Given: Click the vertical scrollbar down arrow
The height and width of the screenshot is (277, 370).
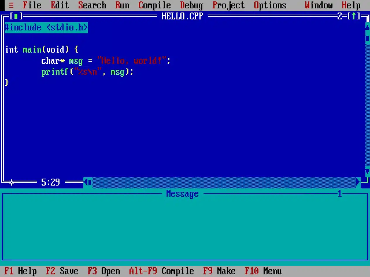Looking at the screenshot, I should click(367, 172).
